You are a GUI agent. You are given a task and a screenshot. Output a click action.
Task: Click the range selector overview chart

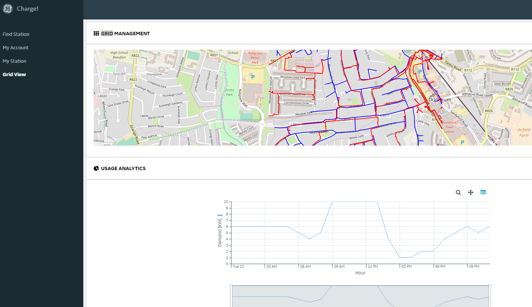pyautogui.click(x=360, y=296)
